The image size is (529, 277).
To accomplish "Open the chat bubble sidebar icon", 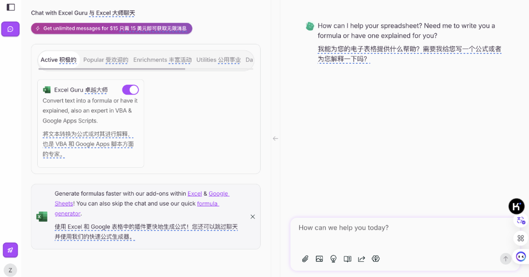I will [x=10, y=29].
